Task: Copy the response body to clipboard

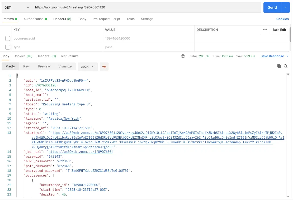Action: click(x=279, y=66)
